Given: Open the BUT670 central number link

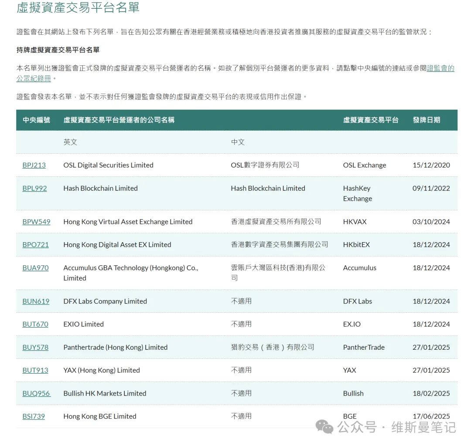Looking at the screenshot, I should (x=35, y=324).
